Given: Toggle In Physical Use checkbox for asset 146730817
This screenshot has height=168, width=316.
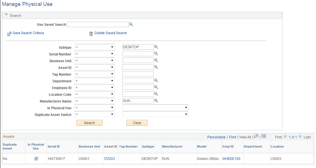Looking at the screenshot, I should (36, 158).
